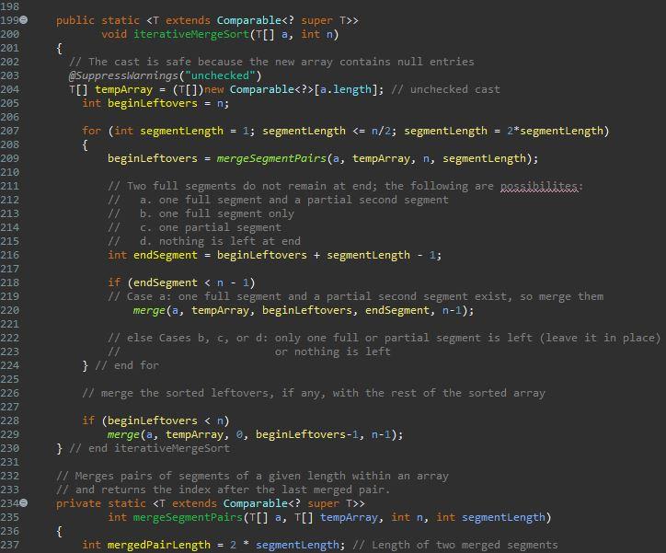Viewport: 666px width, 553px height.
Task: Click comment "and returns the index after the last merged pair"
Action: [223, 490]
